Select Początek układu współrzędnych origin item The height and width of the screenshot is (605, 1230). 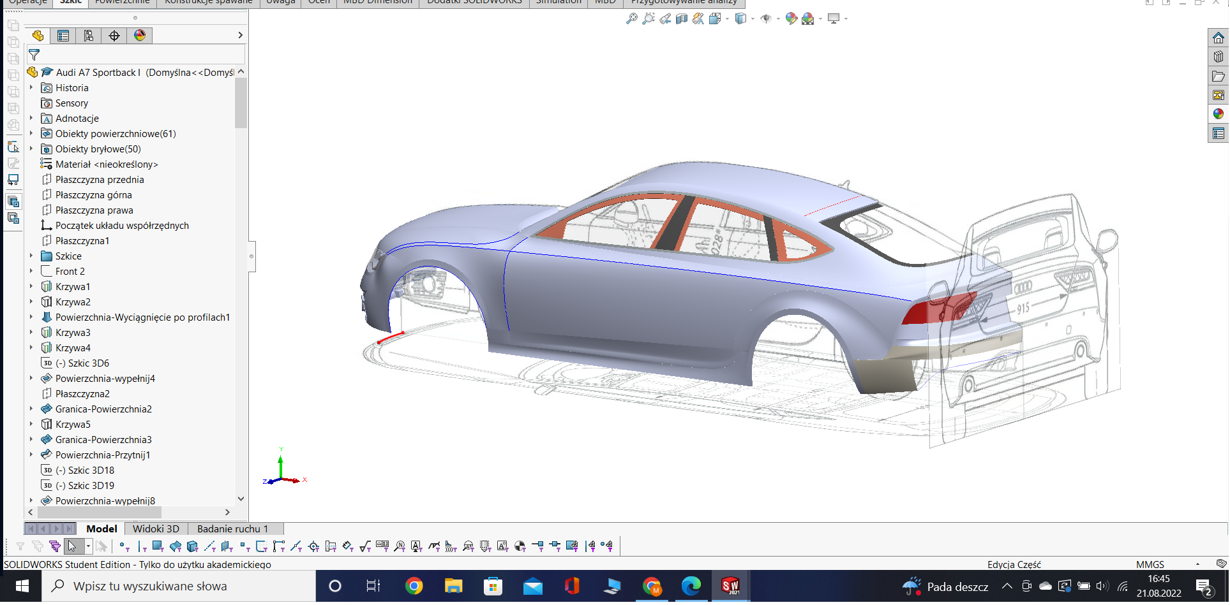(x=115, y=225)
